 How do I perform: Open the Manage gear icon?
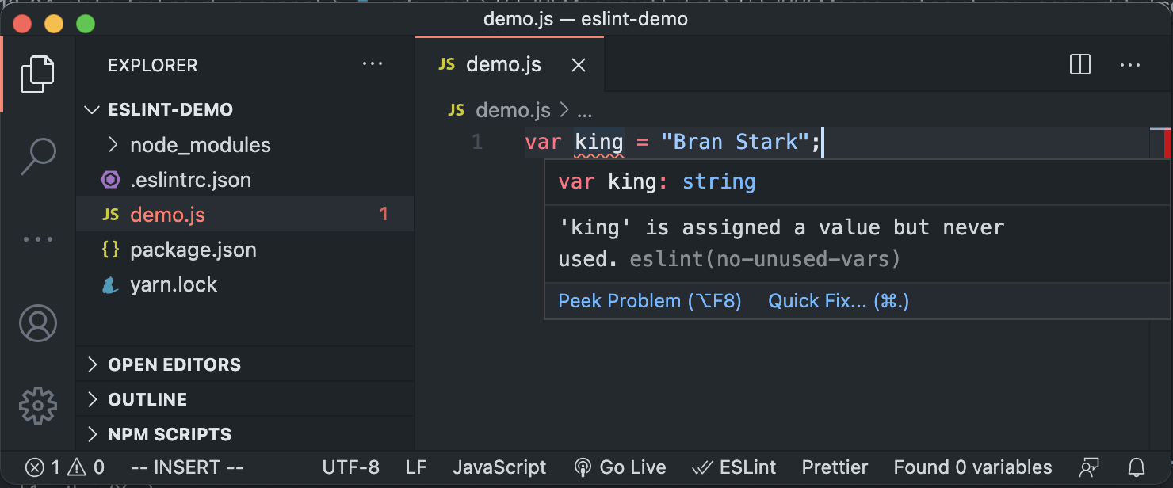point(37,406)
